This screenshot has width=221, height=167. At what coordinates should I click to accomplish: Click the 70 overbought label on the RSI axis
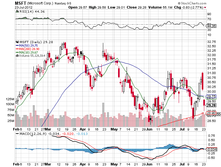pyautogui.click(x=209, y=19)
